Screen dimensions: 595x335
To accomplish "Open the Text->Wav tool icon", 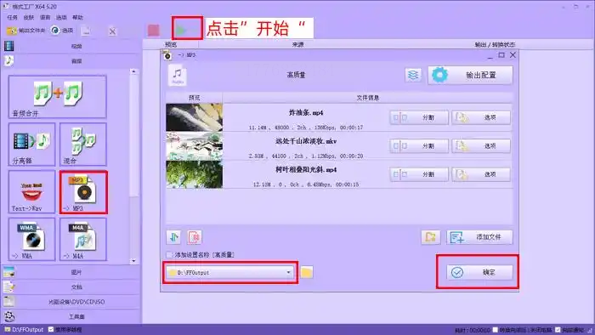I will tap(32, 191).
